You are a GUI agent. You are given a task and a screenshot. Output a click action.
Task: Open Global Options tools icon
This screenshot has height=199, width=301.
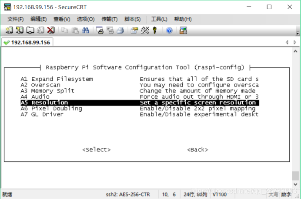coord(145,30)
